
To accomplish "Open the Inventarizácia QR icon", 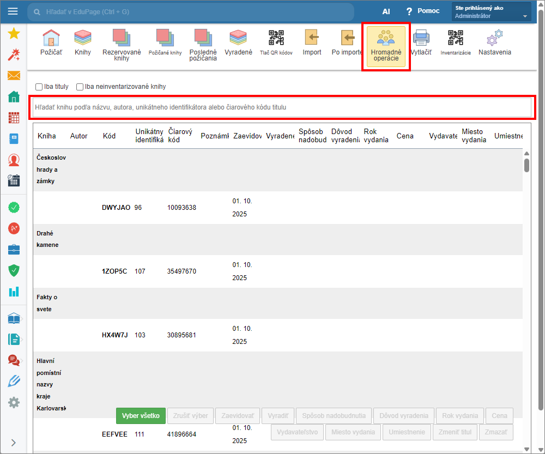I will pos(455,38).
